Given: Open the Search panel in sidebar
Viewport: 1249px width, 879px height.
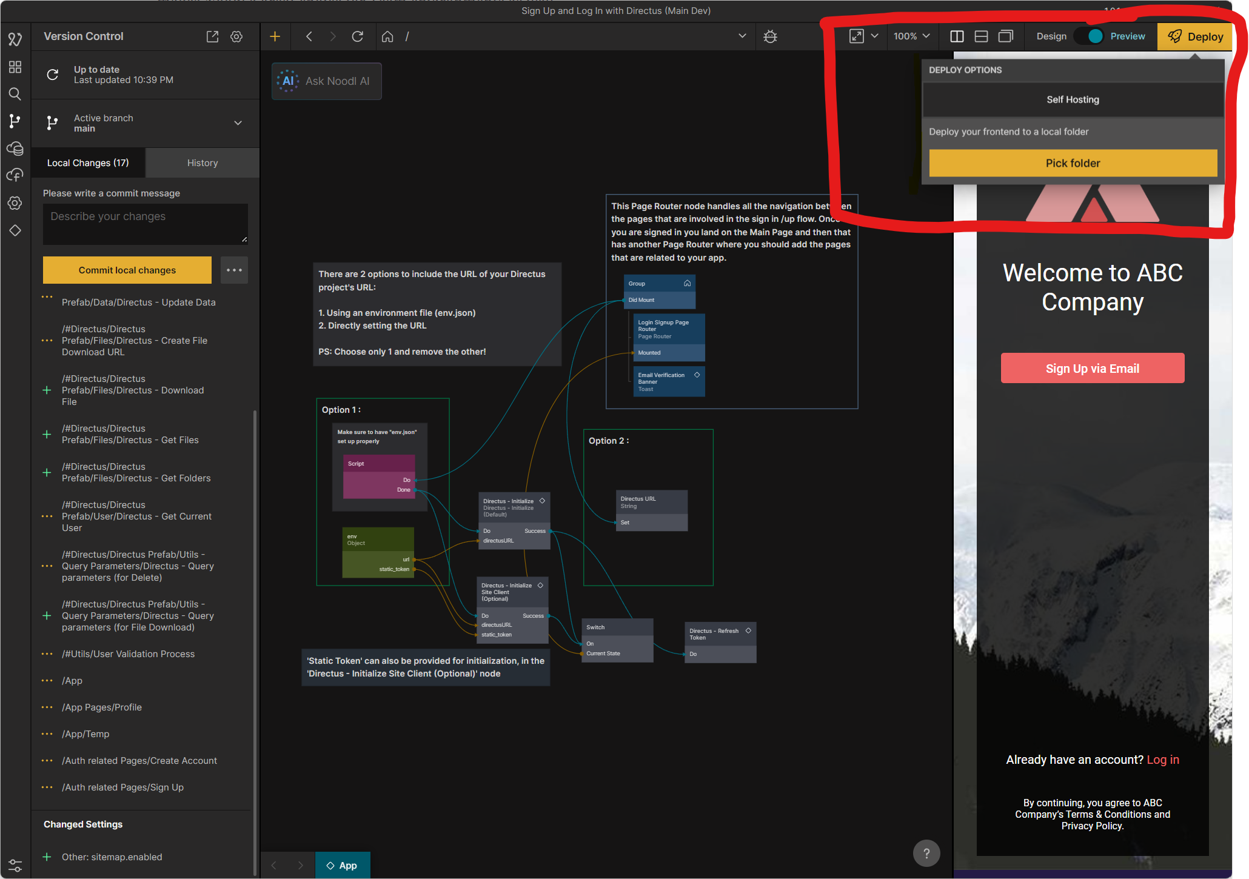Looking at the screenshot, I should [15, 94].
